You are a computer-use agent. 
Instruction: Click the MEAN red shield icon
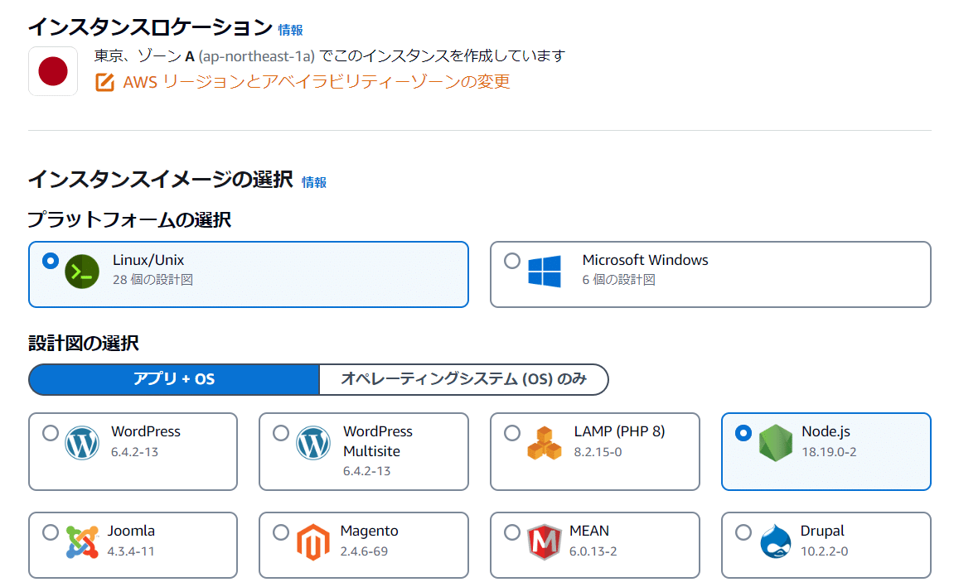coord(544,542)
